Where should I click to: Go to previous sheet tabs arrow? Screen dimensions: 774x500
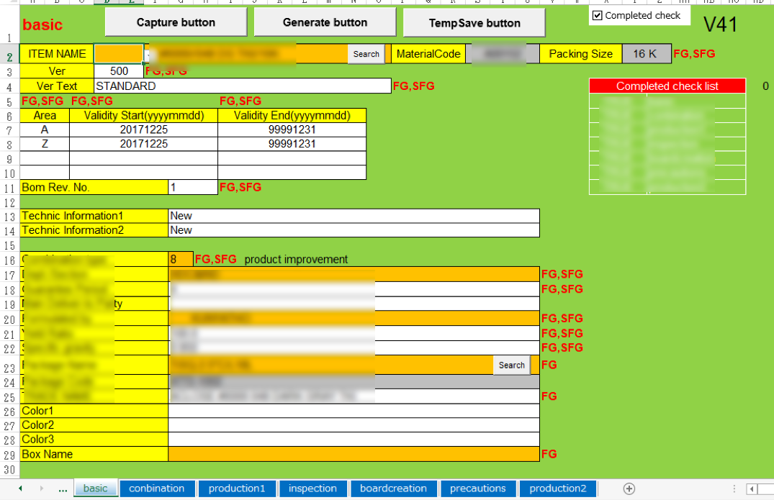[20, 488]
